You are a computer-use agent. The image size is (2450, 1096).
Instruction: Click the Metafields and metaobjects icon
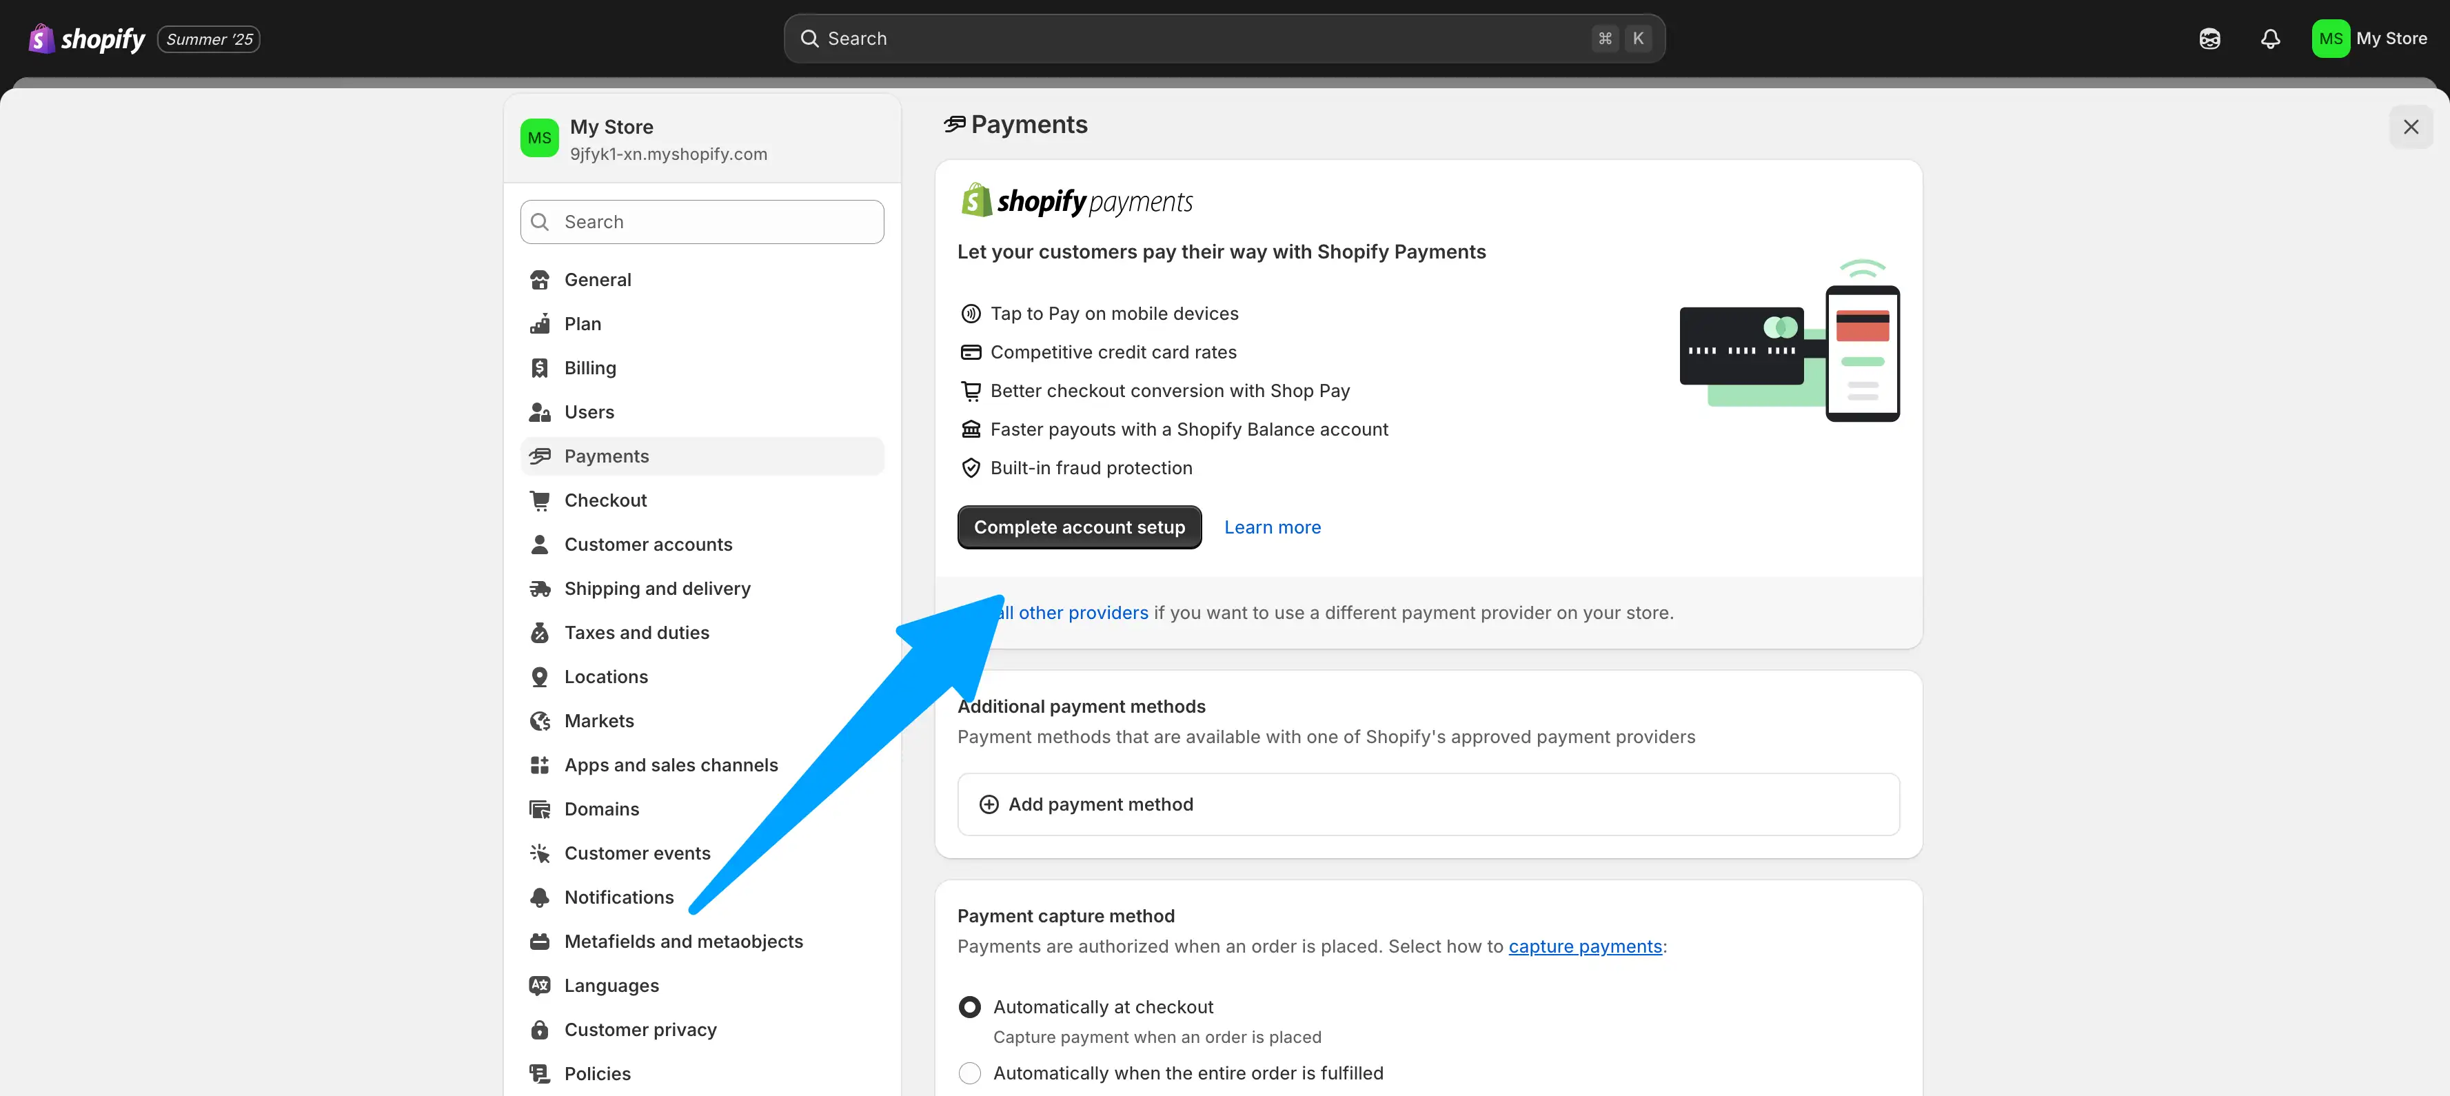pos(539,942)
